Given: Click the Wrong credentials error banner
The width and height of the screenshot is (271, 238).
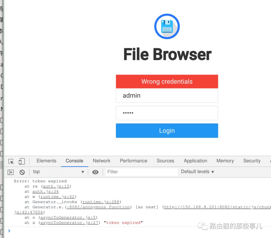Looking at the screenshot, I should 167,81.
